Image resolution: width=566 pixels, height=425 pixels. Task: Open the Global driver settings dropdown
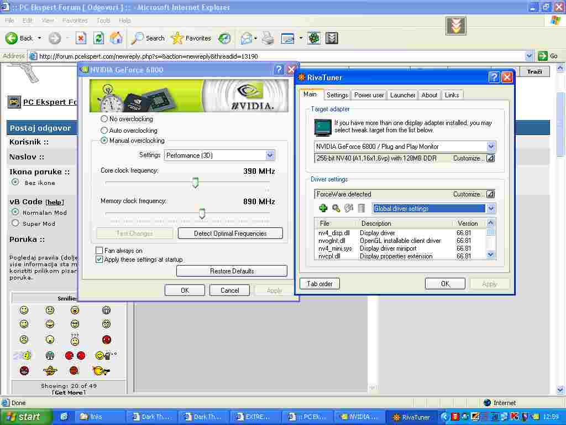pos(491,209)
